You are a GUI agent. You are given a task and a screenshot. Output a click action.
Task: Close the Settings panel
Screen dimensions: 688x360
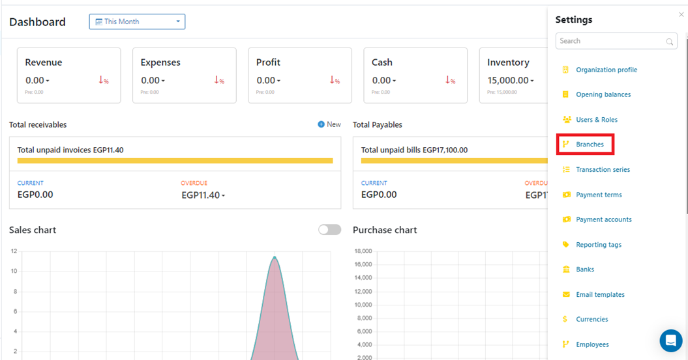[x=681, y=14]
